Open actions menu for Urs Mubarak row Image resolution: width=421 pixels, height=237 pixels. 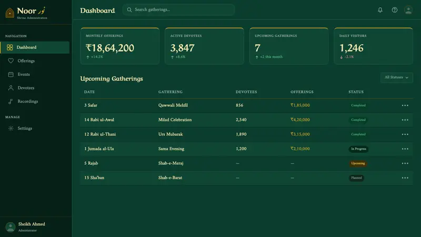[x=405, y=134]
